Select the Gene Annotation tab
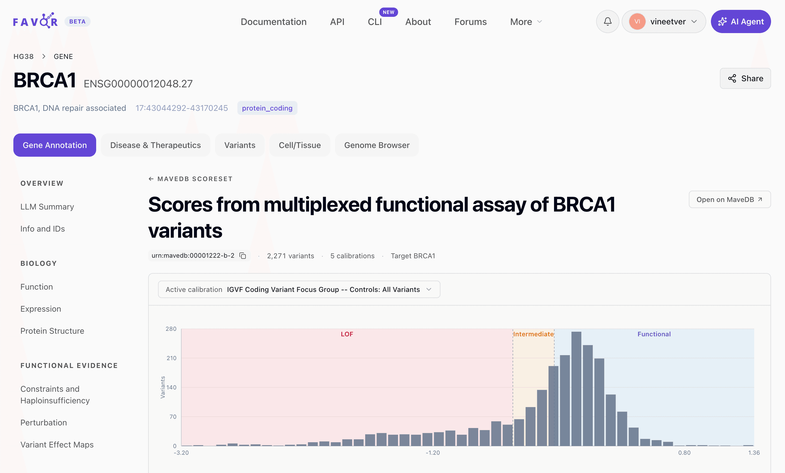The width and height of the screenshot is (785, 473). pyautogui.click(x=55, y=145)
